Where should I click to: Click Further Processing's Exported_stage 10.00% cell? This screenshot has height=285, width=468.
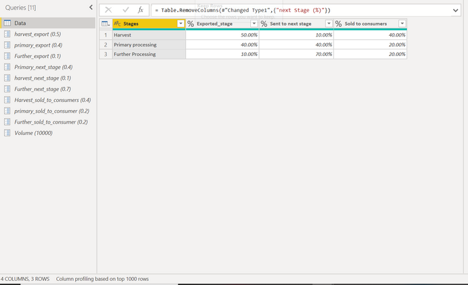(223, 54)
